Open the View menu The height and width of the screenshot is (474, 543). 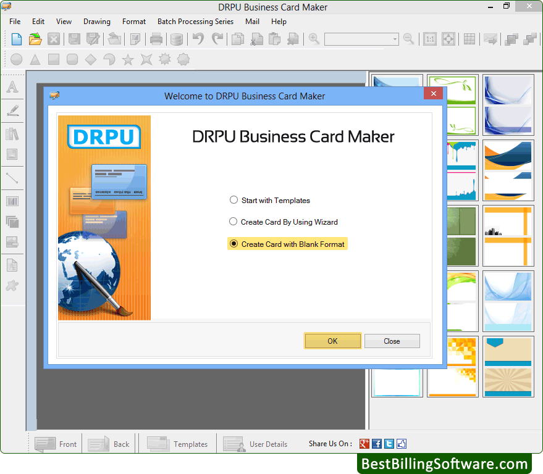pyautogui.click(x=64, y=22)
